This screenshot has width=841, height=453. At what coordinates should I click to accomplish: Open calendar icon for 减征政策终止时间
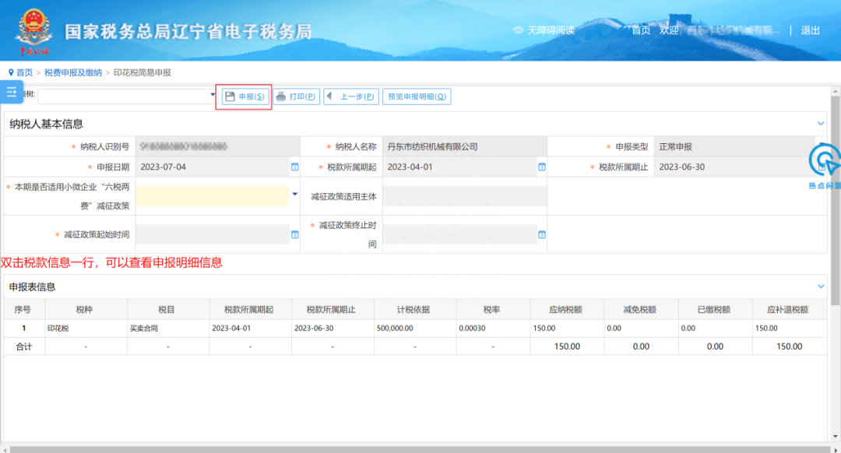(542, 235)
